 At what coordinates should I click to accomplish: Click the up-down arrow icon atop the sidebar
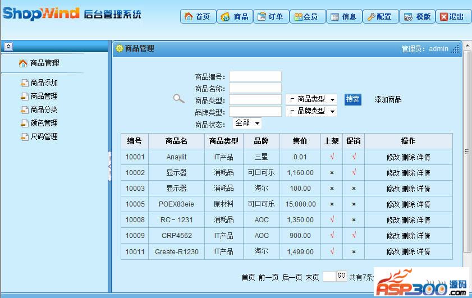pyautogui.click(x=8, y=47)
